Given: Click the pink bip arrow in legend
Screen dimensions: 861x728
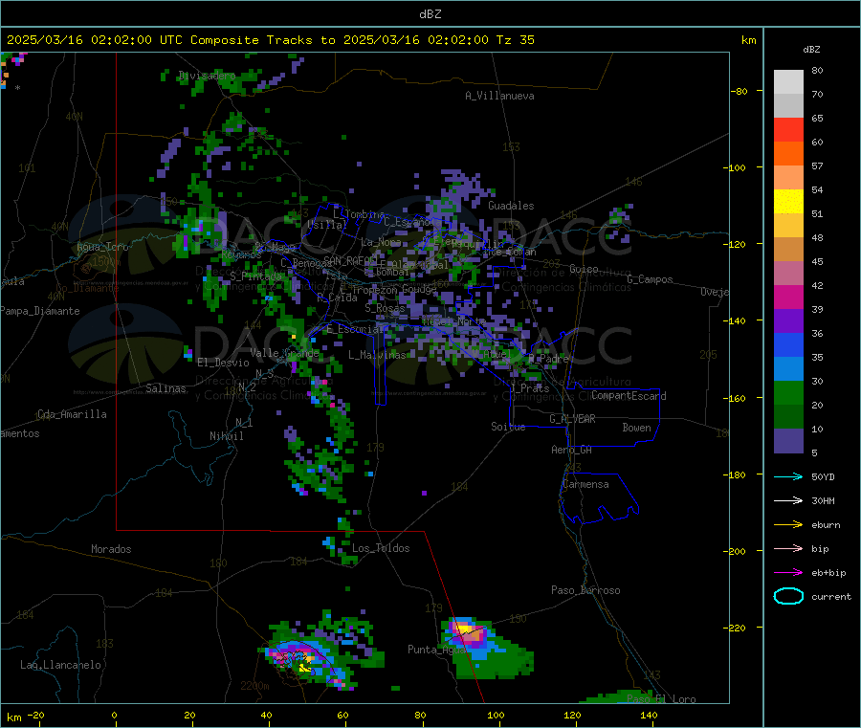Looking at the screenshot, I should (788, 548).
